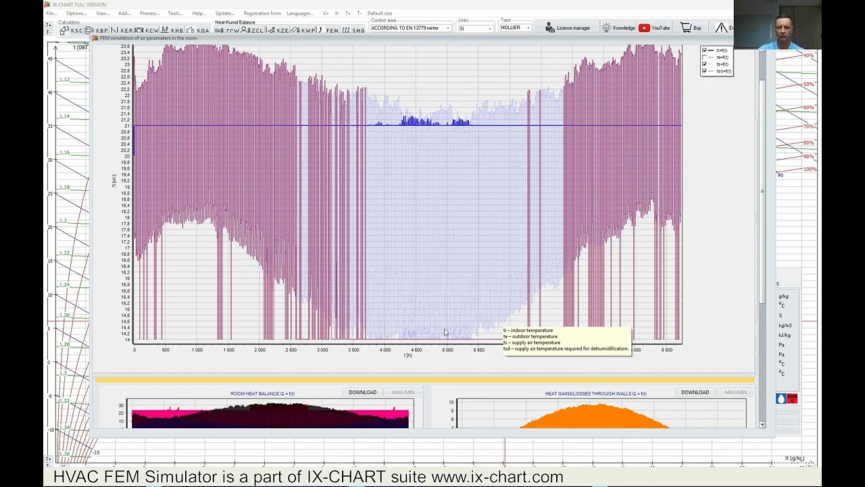Open the K.C.W calculator

147,30
